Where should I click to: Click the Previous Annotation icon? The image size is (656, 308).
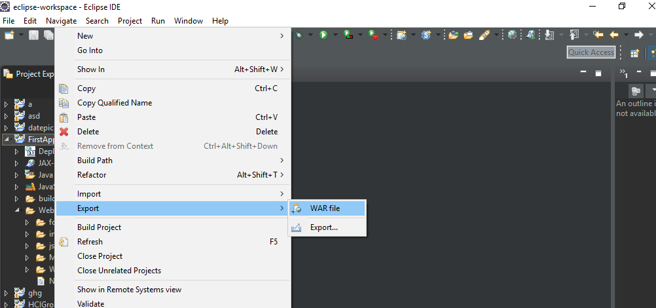[x=574, y=35]
